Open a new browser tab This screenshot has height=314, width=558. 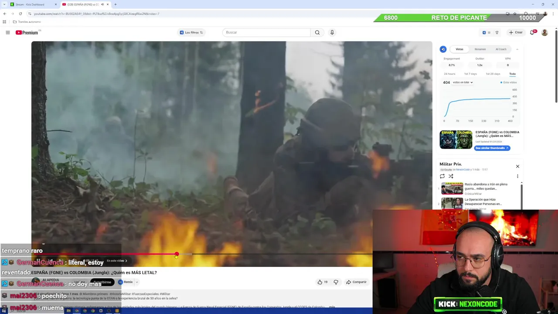coord(116,4)
